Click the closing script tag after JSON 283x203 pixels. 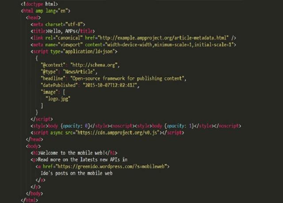point(42,119)
